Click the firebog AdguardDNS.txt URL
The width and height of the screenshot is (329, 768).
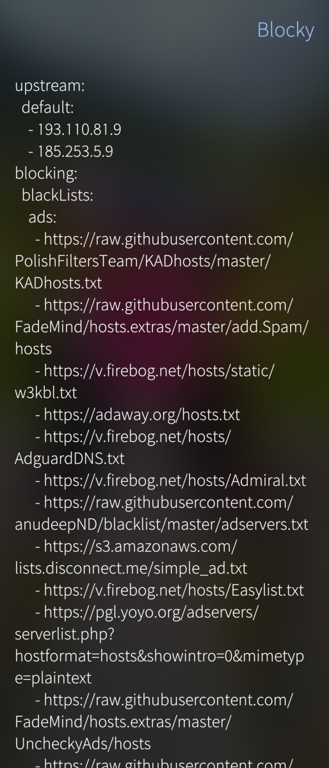click(123, 447)
